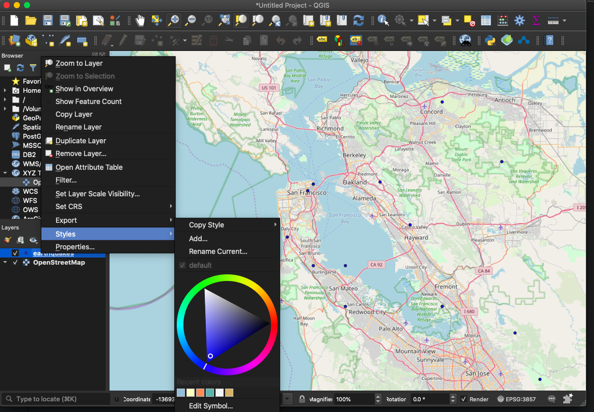Open the Measure tool dropdown arrow

tap(564, 21)
